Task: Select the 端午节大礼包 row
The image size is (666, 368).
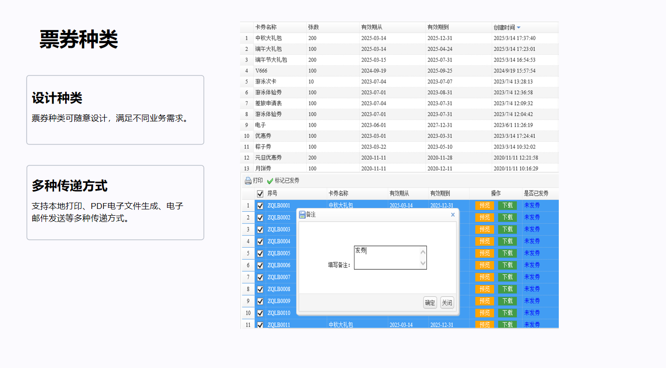Action: 399,60
